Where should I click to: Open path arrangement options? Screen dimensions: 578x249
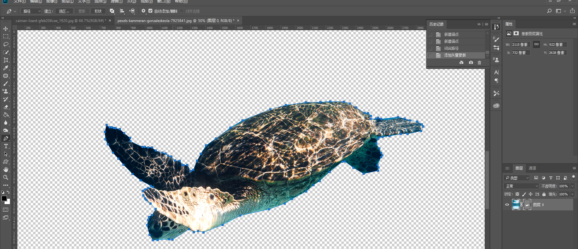[x=132, y=11]
